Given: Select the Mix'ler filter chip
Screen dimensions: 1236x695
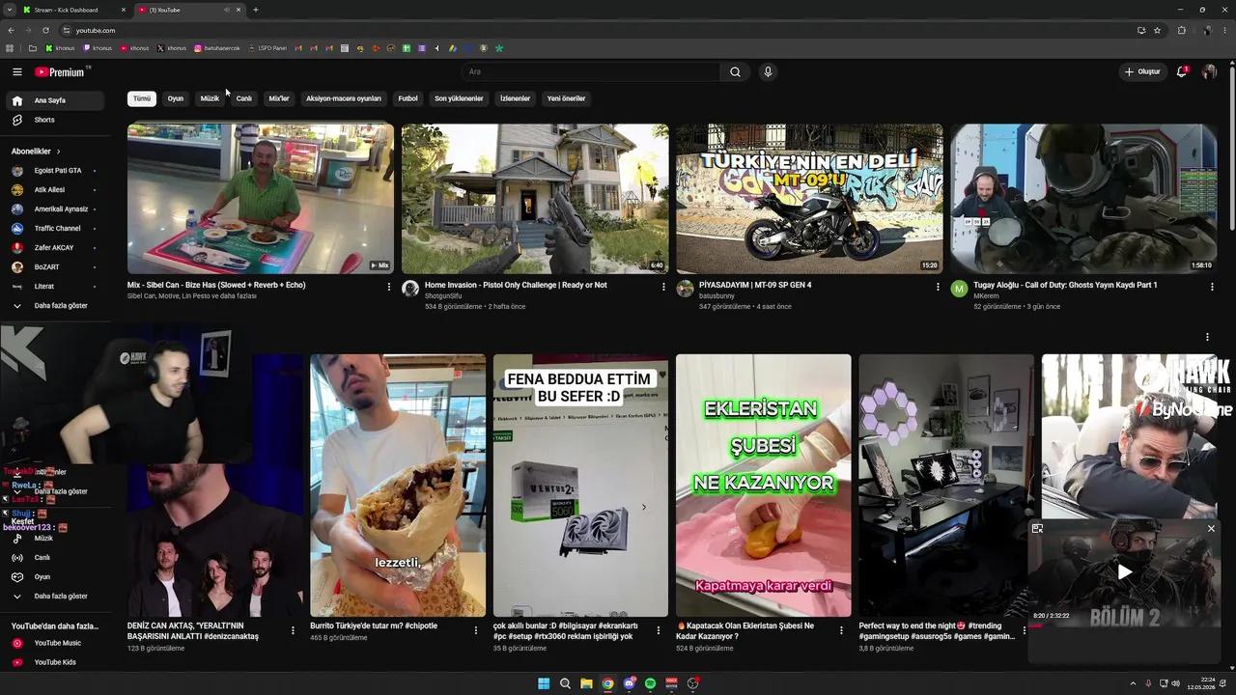Looking at the screenshot, I should click(x=279, y=98).
